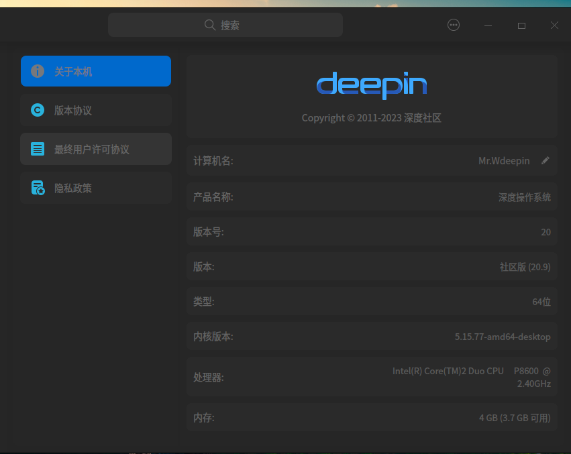Image resolution: width=571 pixels, height=454 pixels.
Task: Click the privacy icon beside 隐私政策
Action: click(38, 188)
